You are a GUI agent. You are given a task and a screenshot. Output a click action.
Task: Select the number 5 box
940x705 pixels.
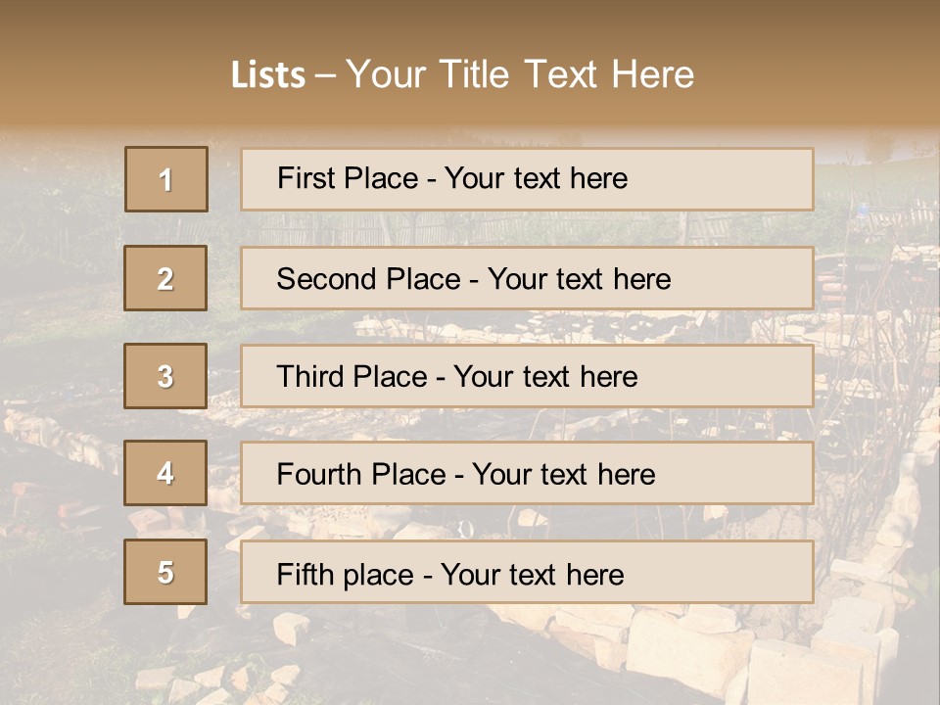click(x=165, y=572)
